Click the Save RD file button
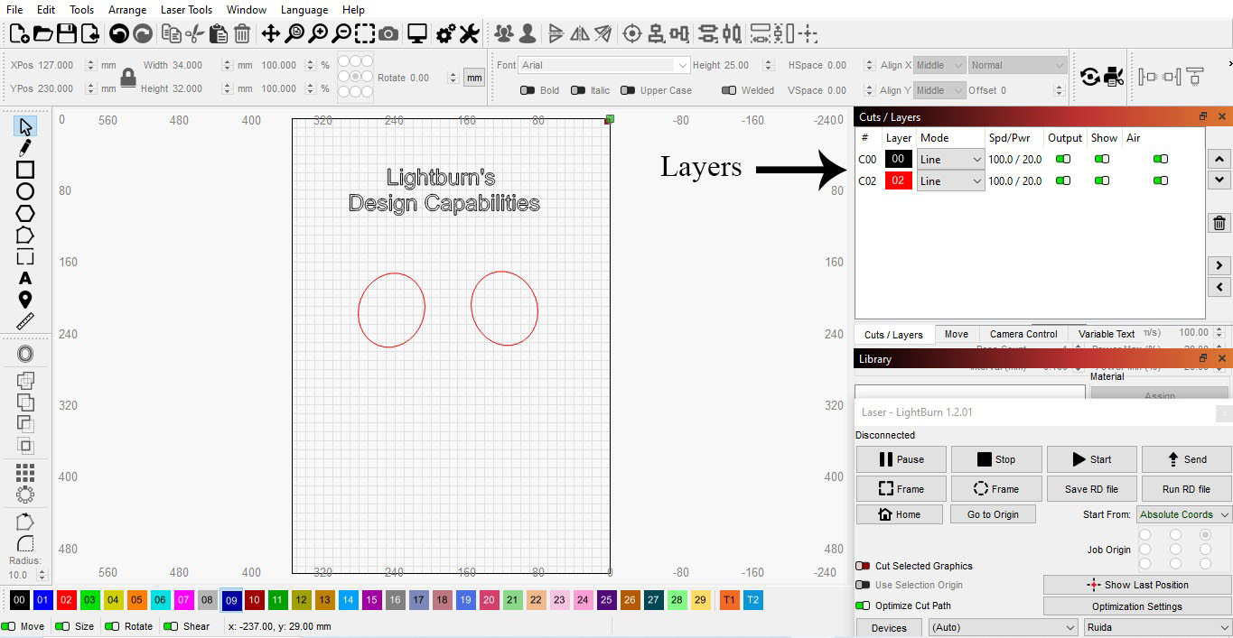 click(1091, 488)
